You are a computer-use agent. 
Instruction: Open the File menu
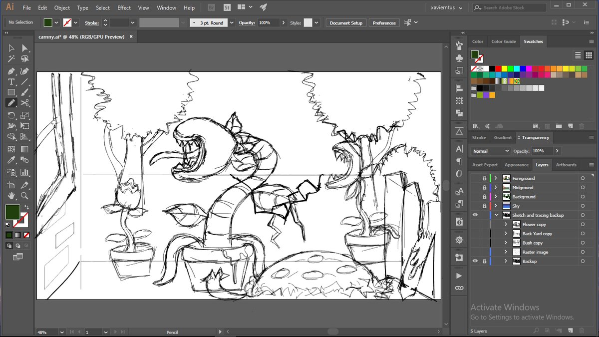click(x=26, y=7)
